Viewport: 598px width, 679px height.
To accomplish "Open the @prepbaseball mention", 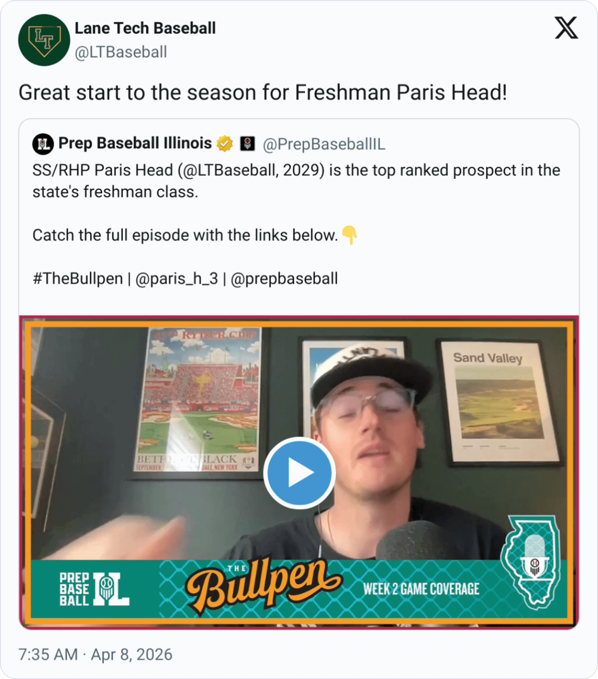I will click(284, 278).
